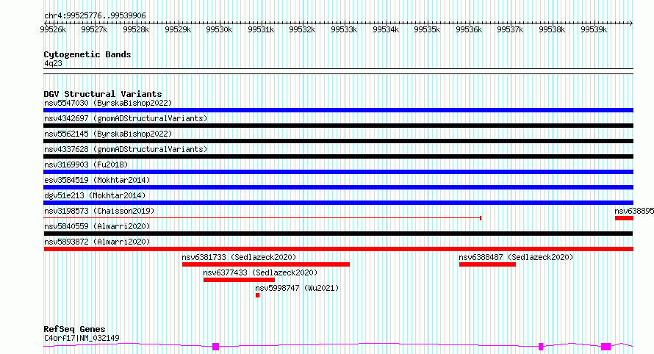This screenshot has height=354, width=654.
Task: Select the black bar under nsv4342697
Action: click(x=338, y=126)
